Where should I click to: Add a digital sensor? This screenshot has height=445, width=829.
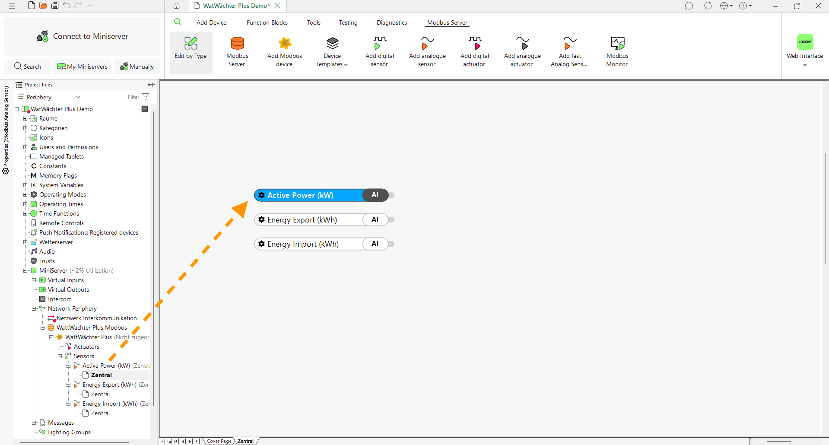click(x=379, y=52)
